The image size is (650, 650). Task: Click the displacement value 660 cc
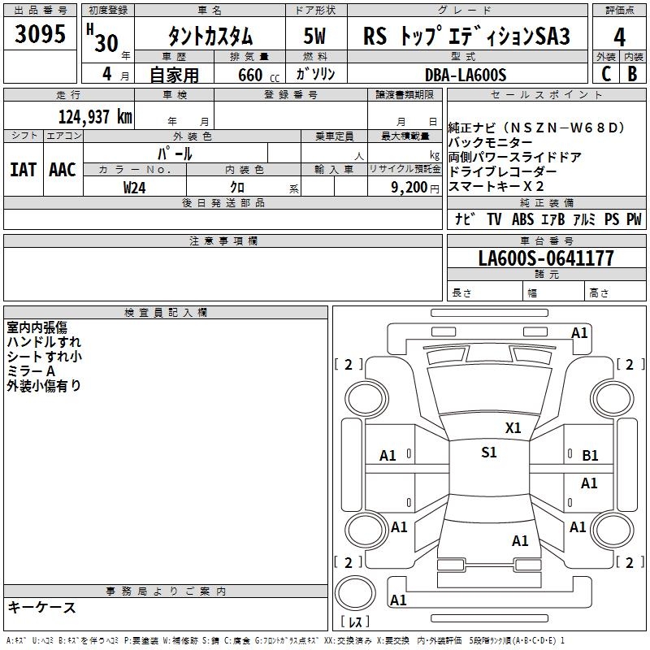tap(258, 75)
